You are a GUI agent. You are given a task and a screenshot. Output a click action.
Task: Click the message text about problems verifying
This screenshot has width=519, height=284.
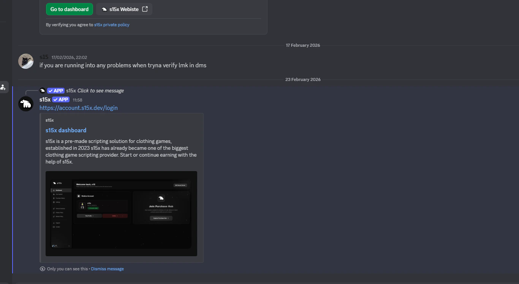(x=123, y=65)
